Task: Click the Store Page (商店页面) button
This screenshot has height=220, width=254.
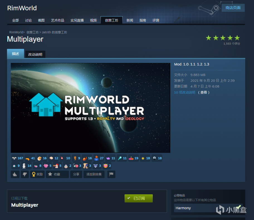Action: click(233, 8)
